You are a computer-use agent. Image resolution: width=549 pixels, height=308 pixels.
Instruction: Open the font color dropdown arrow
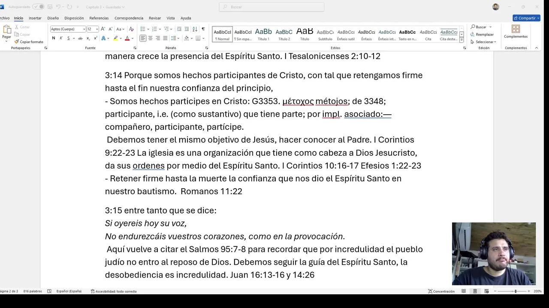[x=132, y=38]
